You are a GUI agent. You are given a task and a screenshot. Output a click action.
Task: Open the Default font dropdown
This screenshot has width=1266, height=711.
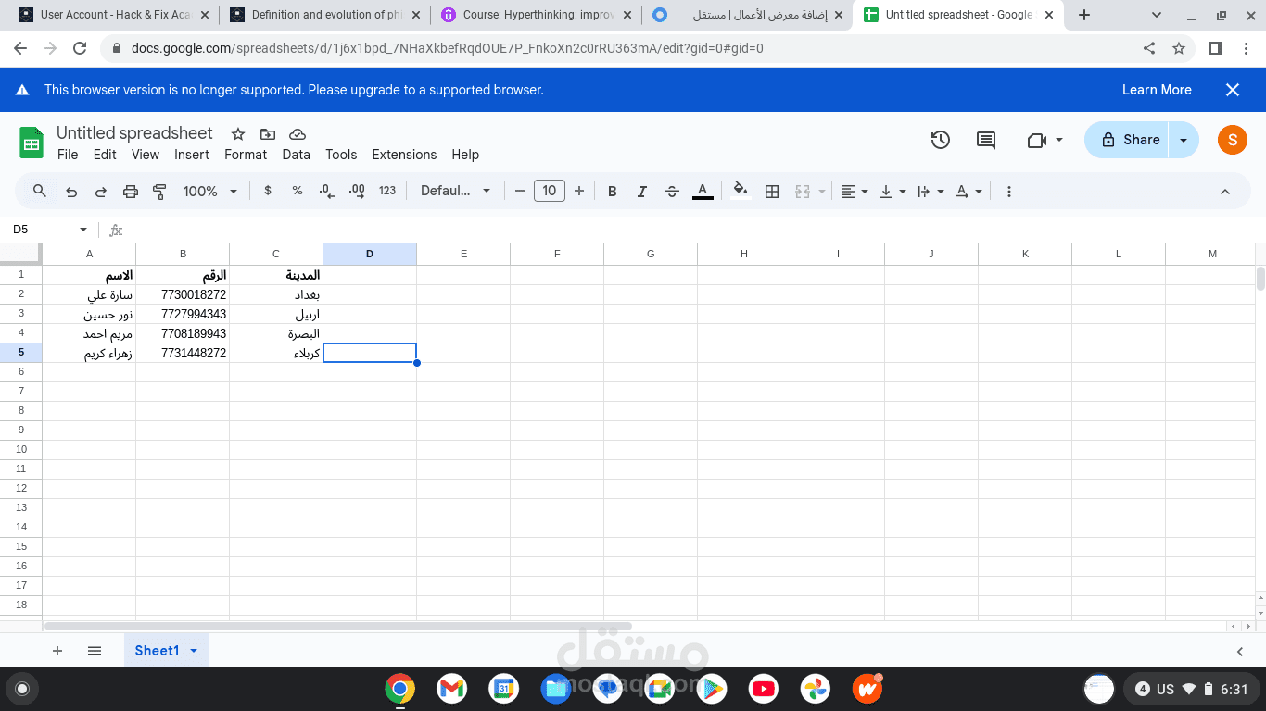pos(456,191)
